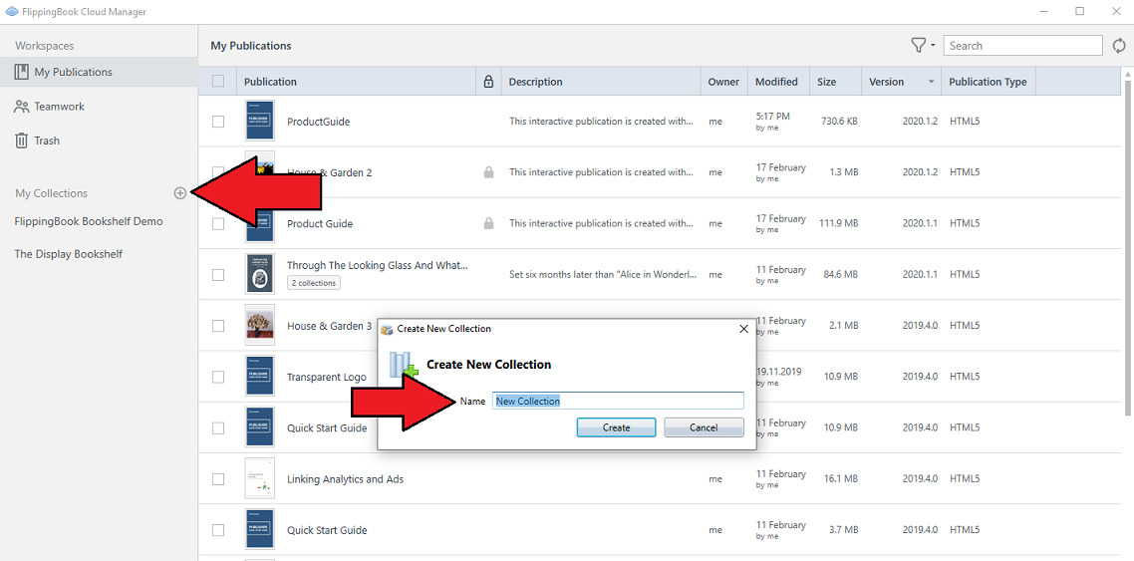Screen dimensions: 1134x561
Task: Click version 2020.1.2 in ProductGuide row
Action: click(920, 122)
